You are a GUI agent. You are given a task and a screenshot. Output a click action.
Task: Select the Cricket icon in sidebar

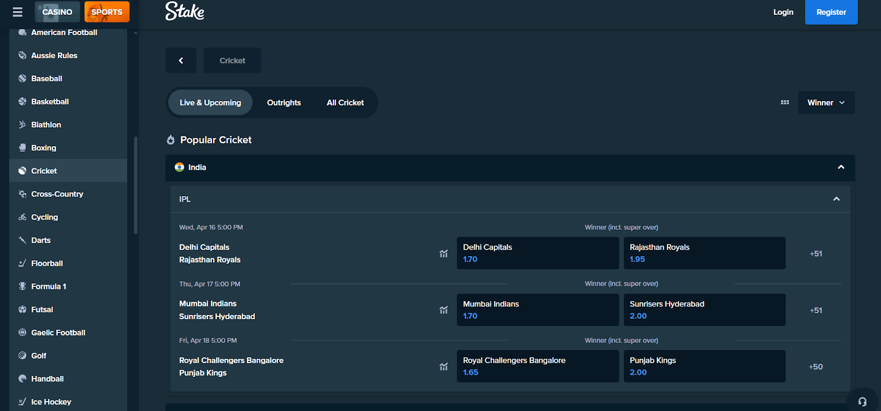22,171
